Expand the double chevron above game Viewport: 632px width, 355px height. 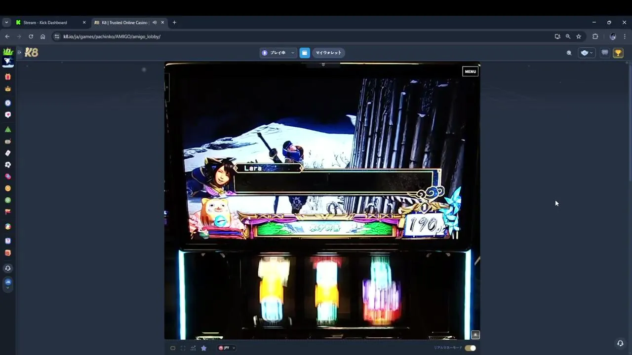click(323, 65)
